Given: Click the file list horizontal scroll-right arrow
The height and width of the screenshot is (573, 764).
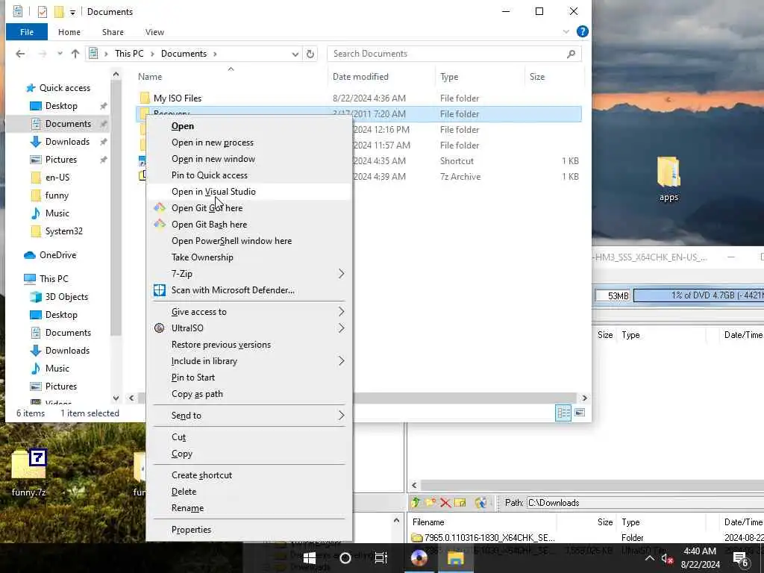Looking at the screenshot, I should 584,398.
